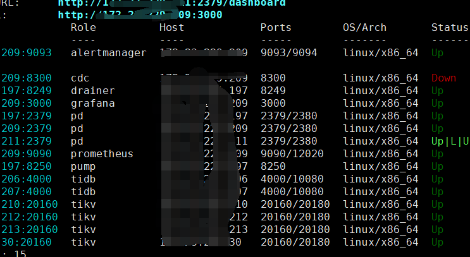Select the ID cell 197:8249
Image resolution: width=470 pixels, height=257 pixels.
point(27,91)
